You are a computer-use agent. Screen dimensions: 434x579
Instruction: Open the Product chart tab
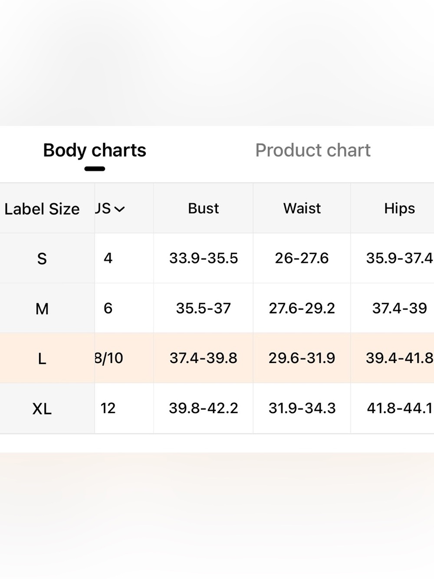pos(312,150)
